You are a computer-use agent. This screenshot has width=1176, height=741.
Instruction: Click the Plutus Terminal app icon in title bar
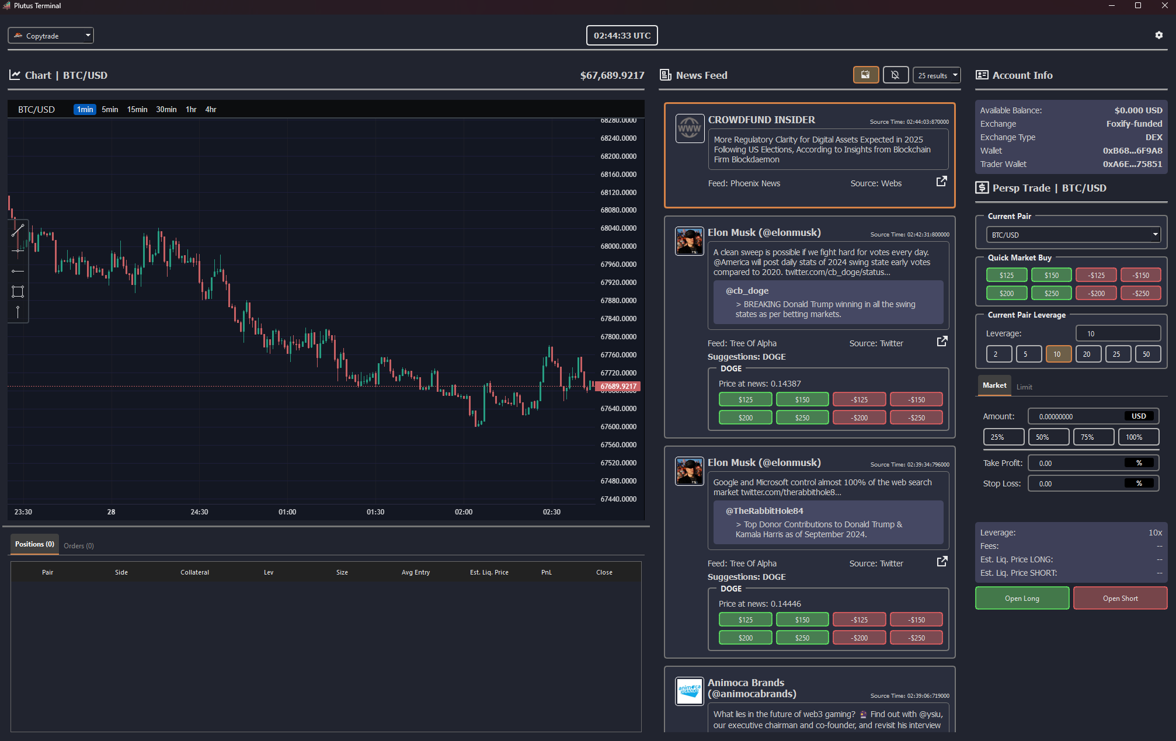pyautogui.click(x=6, y=5)
